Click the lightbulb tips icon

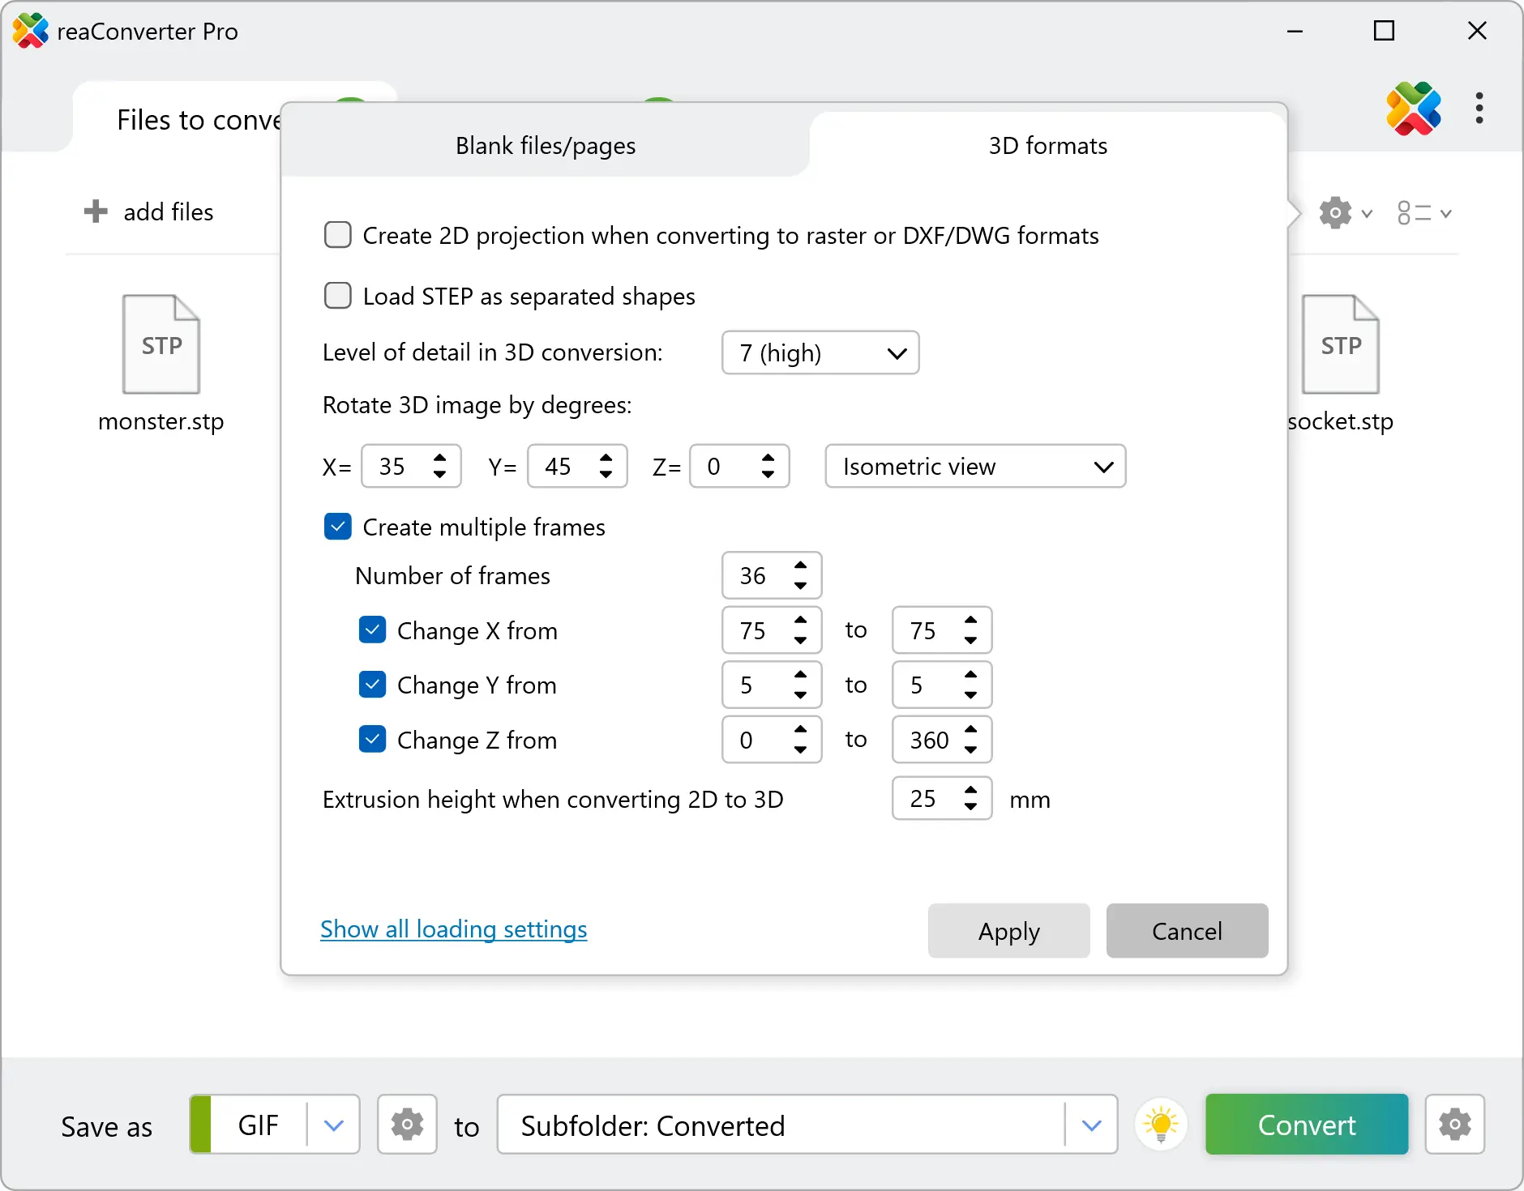[x=1161, y=1125]
